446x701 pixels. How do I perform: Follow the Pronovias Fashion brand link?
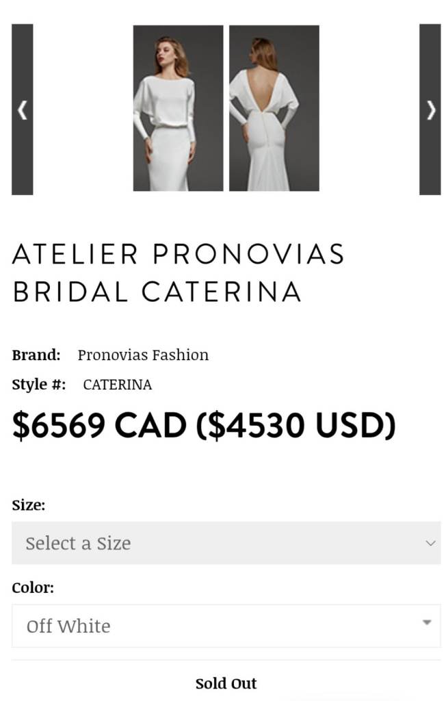143,355
